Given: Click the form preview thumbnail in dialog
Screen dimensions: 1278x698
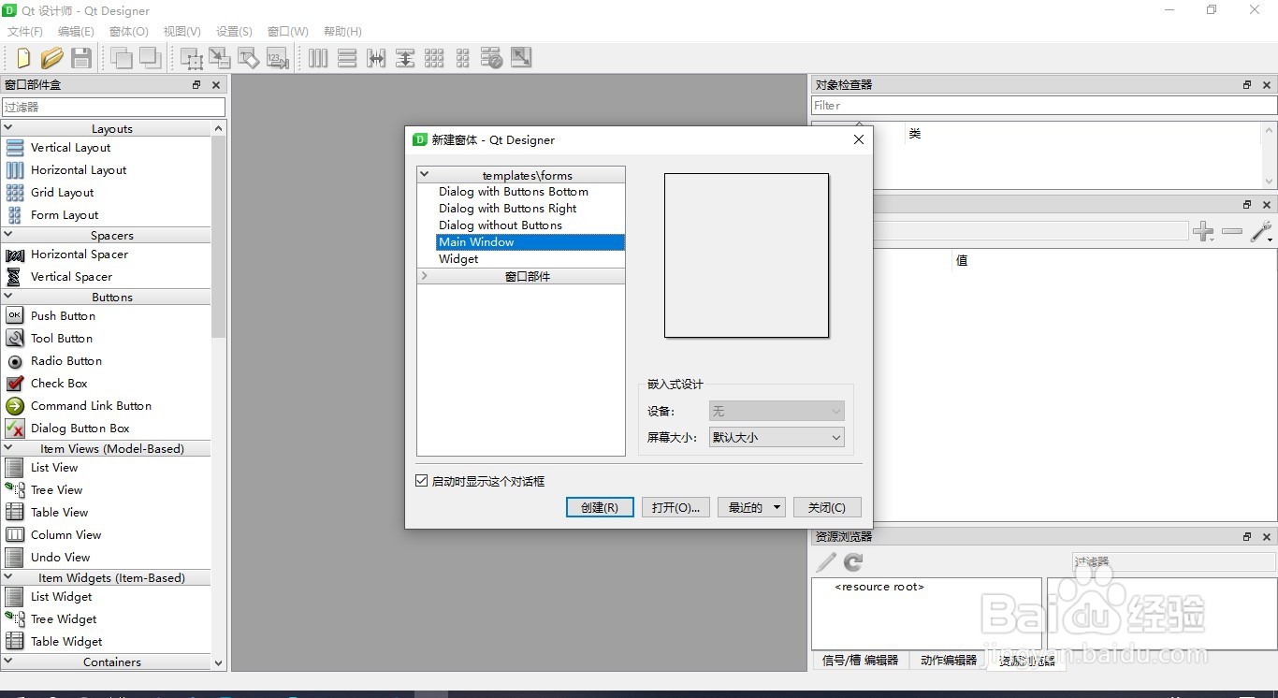Looking at the screenshot, I should point(747,255).
